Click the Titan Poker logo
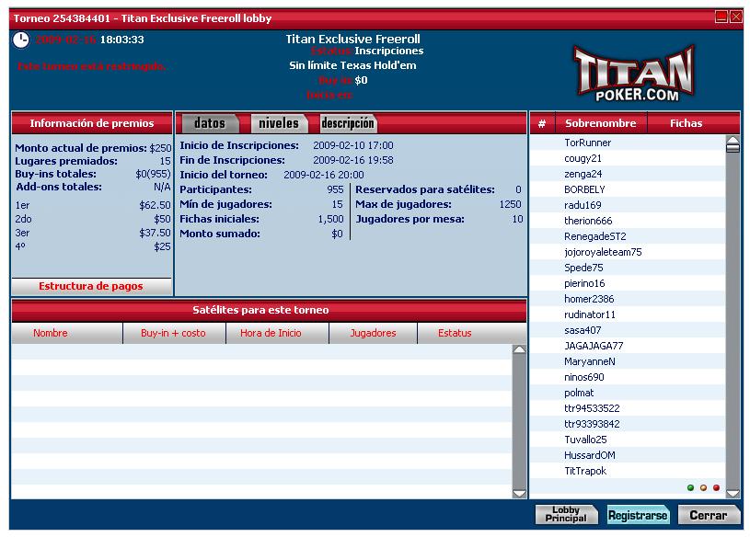750x537 pixels. click(634, 73)
